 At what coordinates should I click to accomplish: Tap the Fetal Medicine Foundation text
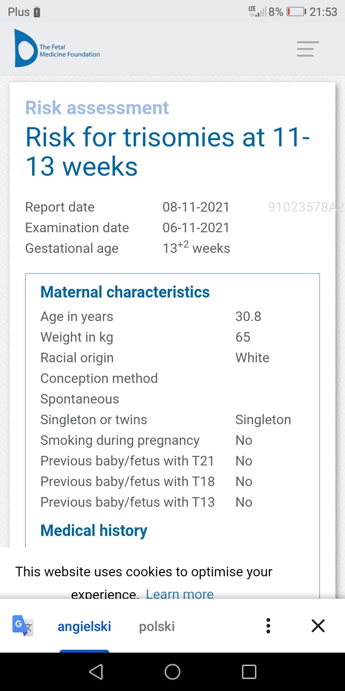point(69,51)
